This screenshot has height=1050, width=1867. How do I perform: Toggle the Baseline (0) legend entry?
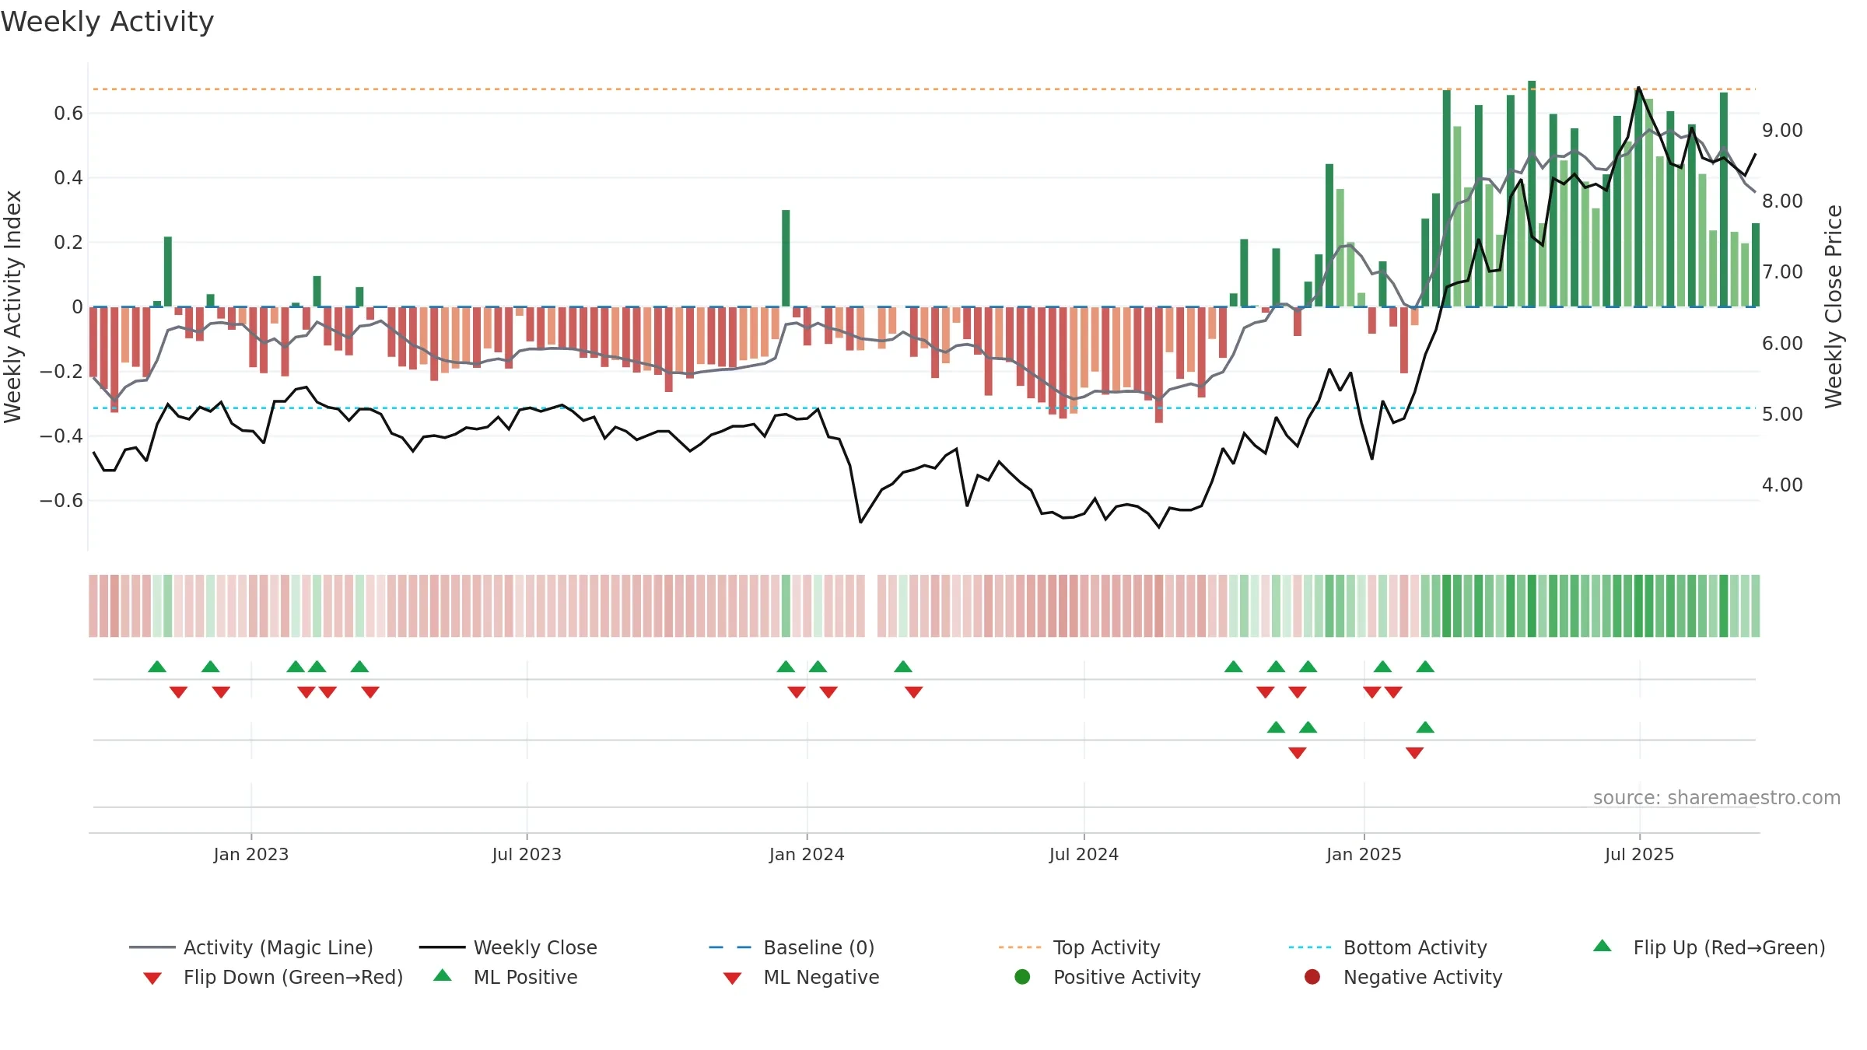(792, 947)
